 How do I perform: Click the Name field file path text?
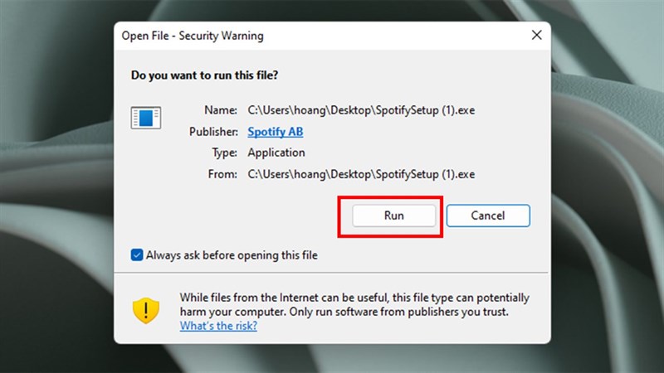[361, 110]
